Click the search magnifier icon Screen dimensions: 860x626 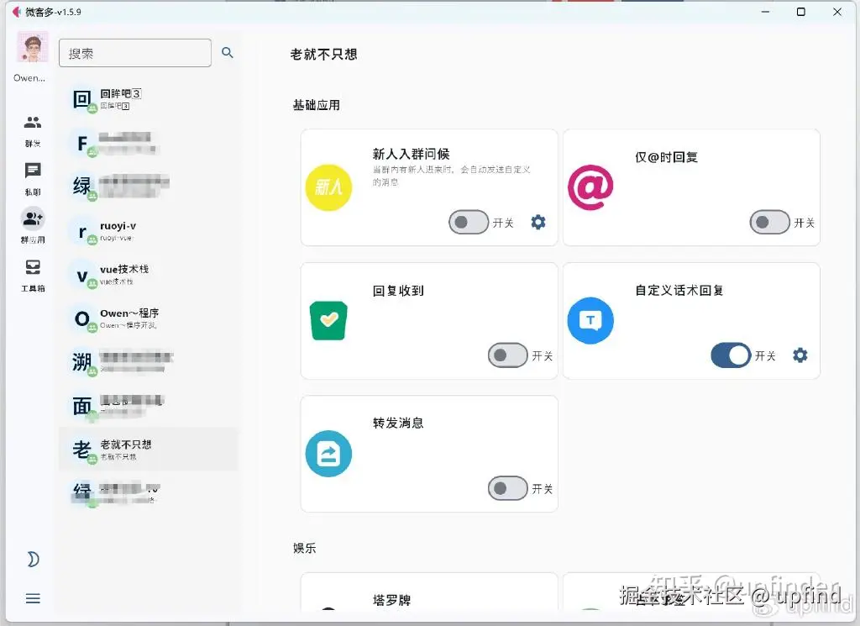(x=227, y=53)
